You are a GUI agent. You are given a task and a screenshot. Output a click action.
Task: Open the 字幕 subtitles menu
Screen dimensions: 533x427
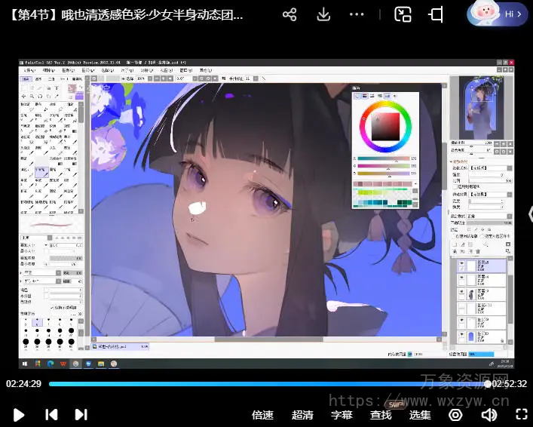[x=342, y=414]
